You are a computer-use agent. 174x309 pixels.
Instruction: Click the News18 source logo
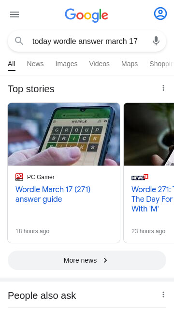point(140,177)
